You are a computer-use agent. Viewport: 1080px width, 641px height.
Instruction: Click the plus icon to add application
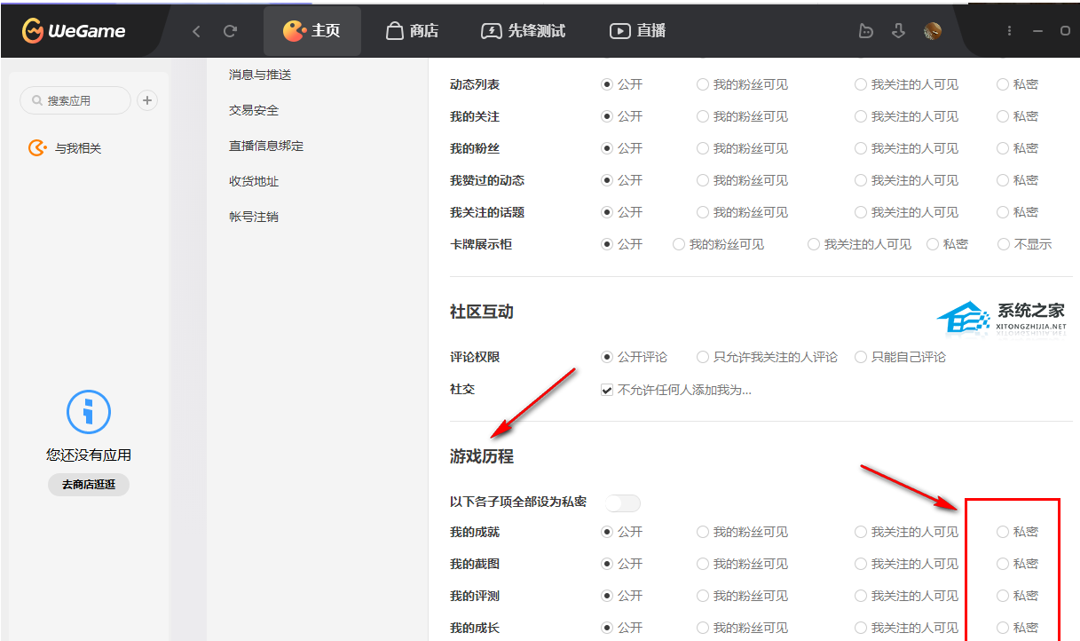[147, 100]
